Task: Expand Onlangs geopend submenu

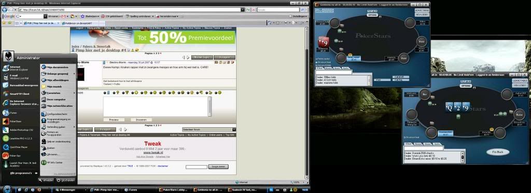Action: (58, 73)
